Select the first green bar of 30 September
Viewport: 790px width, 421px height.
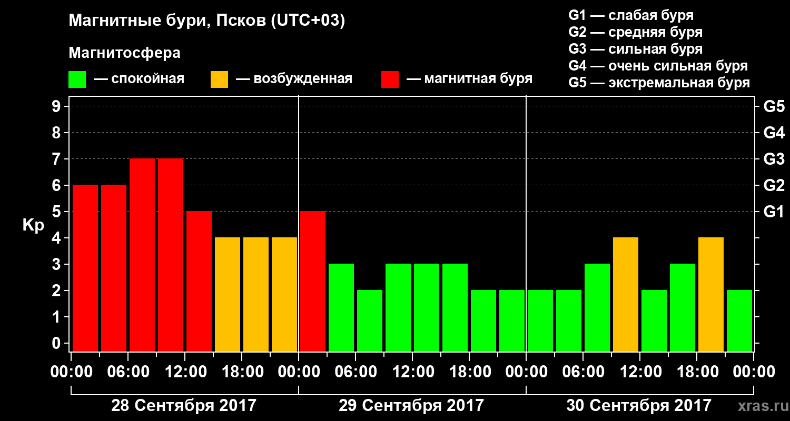[x=540, y=321]
